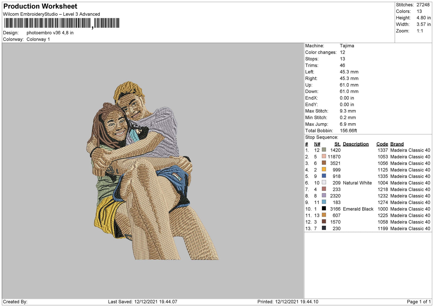The height and width of the screenshot is (307, 434).
Task: Click the 'Natural White' description
Action: (x=357, y=183)
